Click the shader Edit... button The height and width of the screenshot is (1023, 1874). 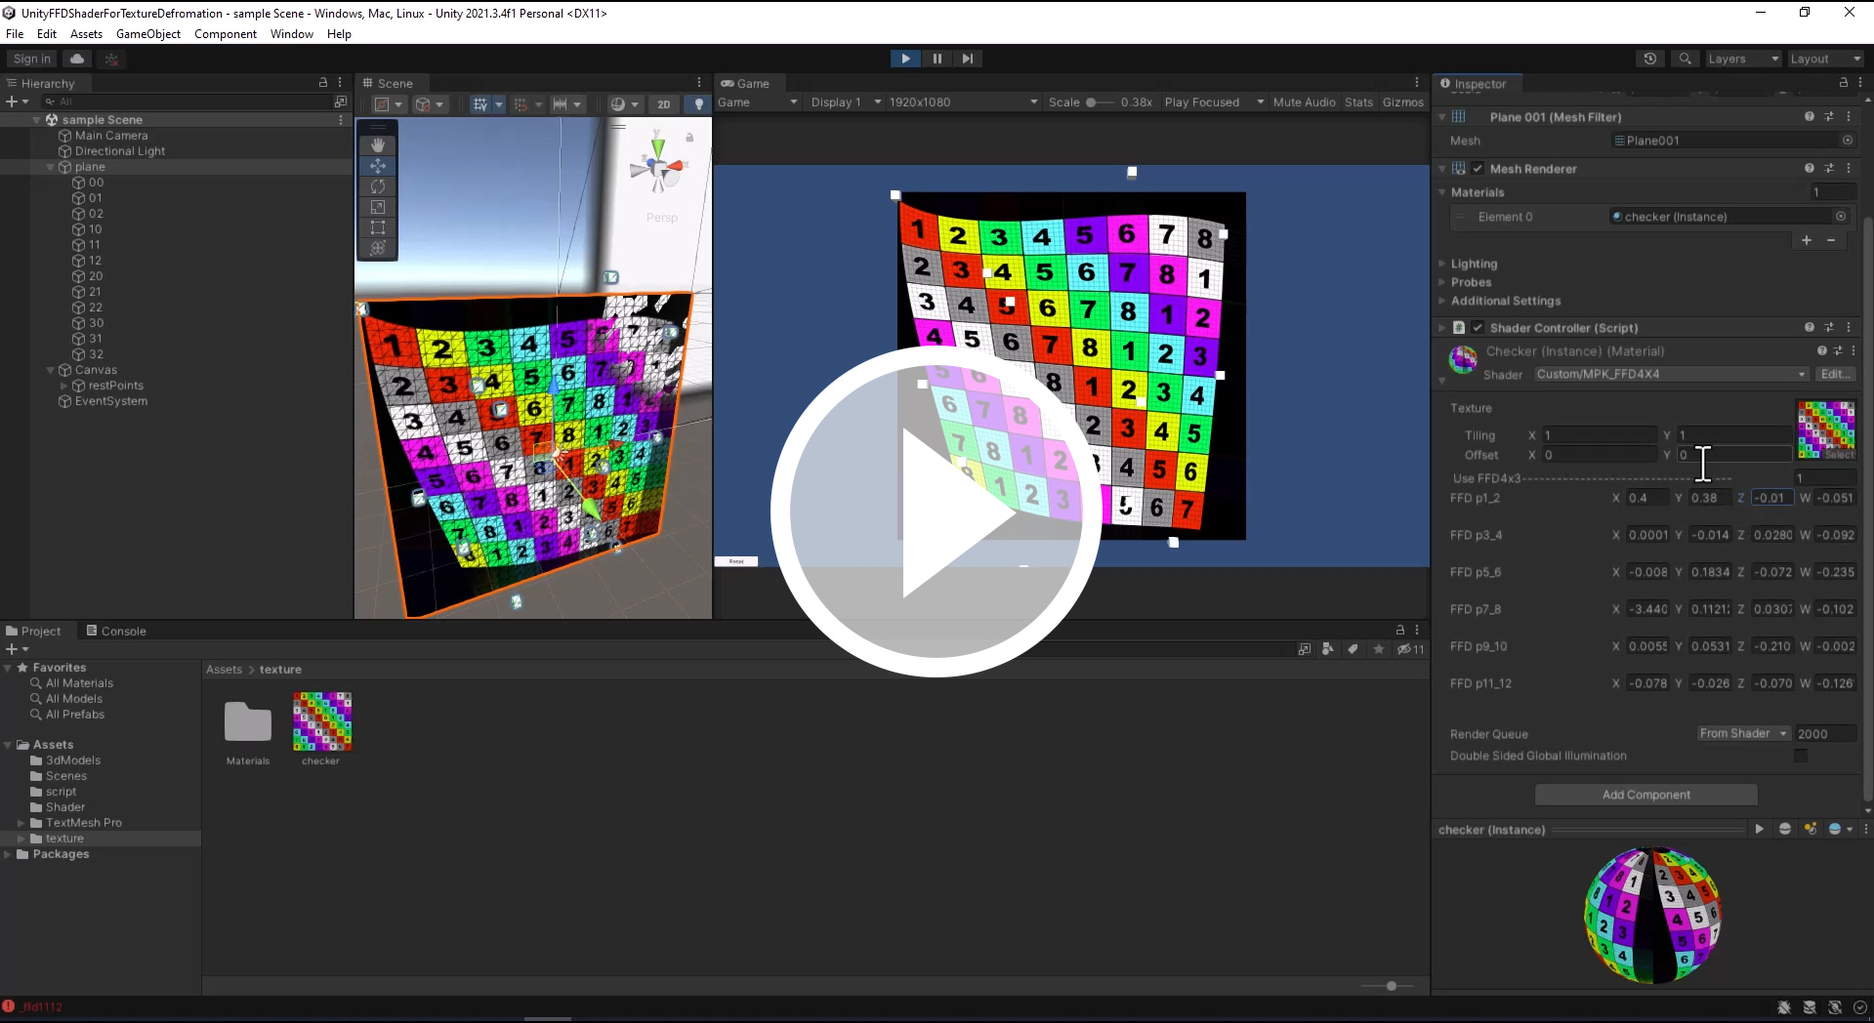pyautogui.click(x=1834, y=374)
